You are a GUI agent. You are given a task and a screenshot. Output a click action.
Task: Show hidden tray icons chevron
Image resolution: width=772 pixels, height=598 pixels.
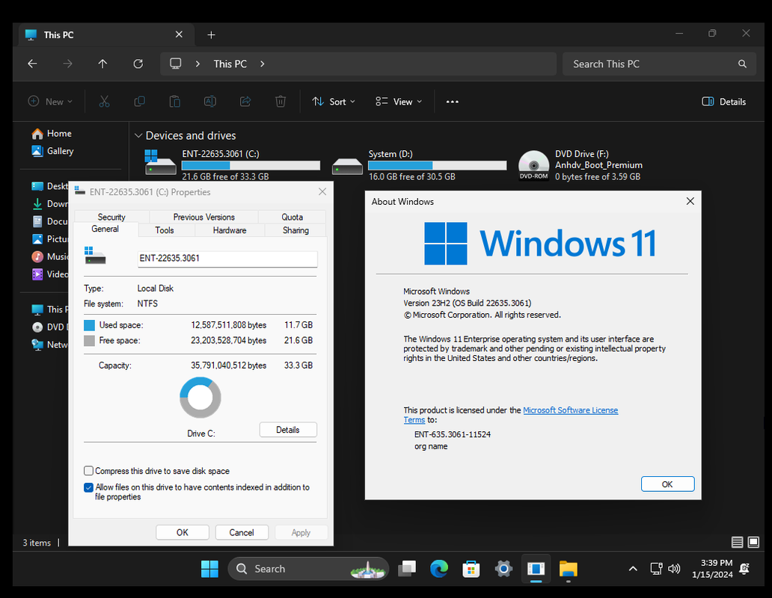(633, 569)
